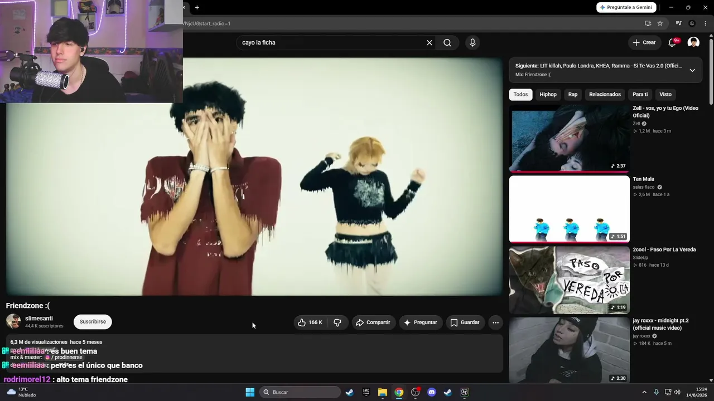Open Chrome three-dot menu
The width and height of the screenshot is (714, 401).
click(x=705, y=23)
